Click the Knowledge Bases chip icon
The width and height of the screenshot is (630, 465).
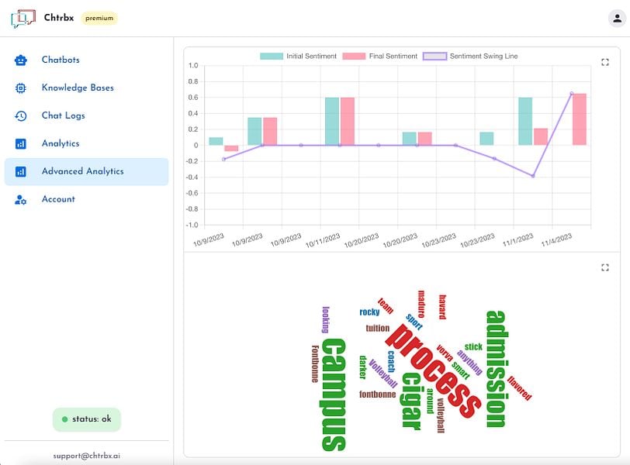(x=20, y=88)
